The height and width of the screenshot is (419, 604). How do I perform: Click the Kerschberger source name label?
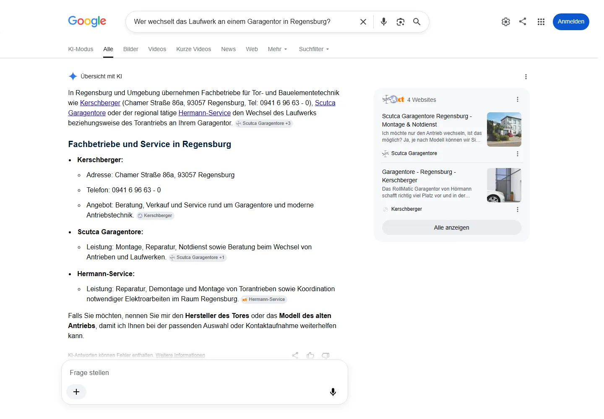tap(406, 209)
